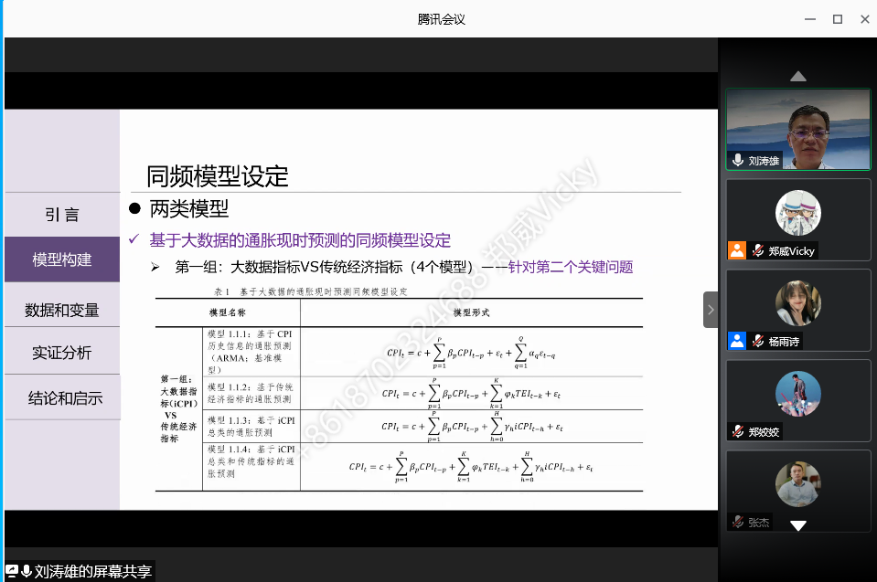Viewport: 877px width, 582px height.
Task: Click the muted microphone icon for 郑姣姣
Action: point(738,431)
